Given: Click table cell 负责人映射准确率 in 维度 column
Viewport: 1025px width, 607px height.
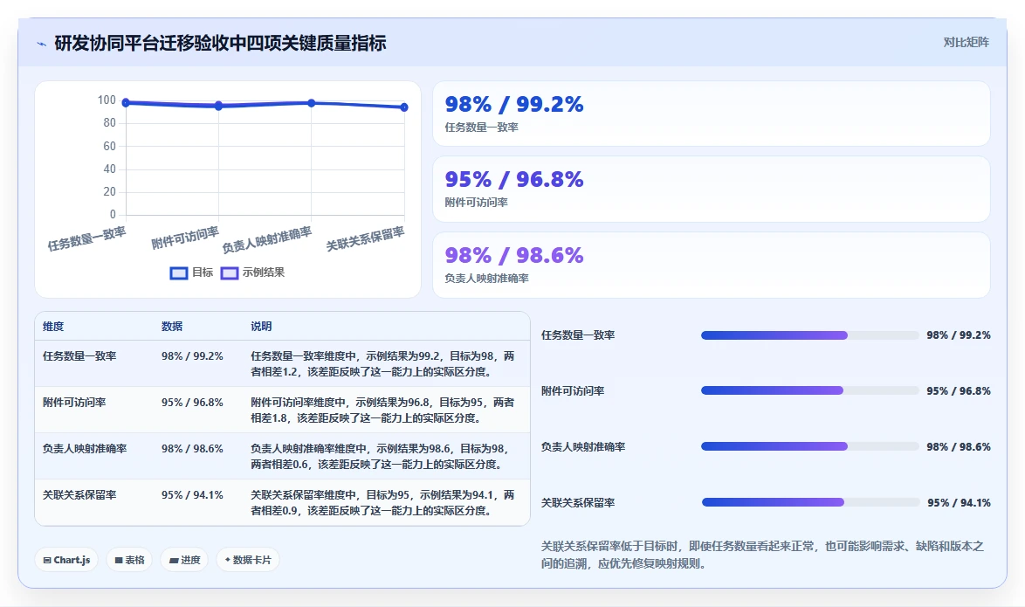Looking at the screenshot, I should 85,449.
